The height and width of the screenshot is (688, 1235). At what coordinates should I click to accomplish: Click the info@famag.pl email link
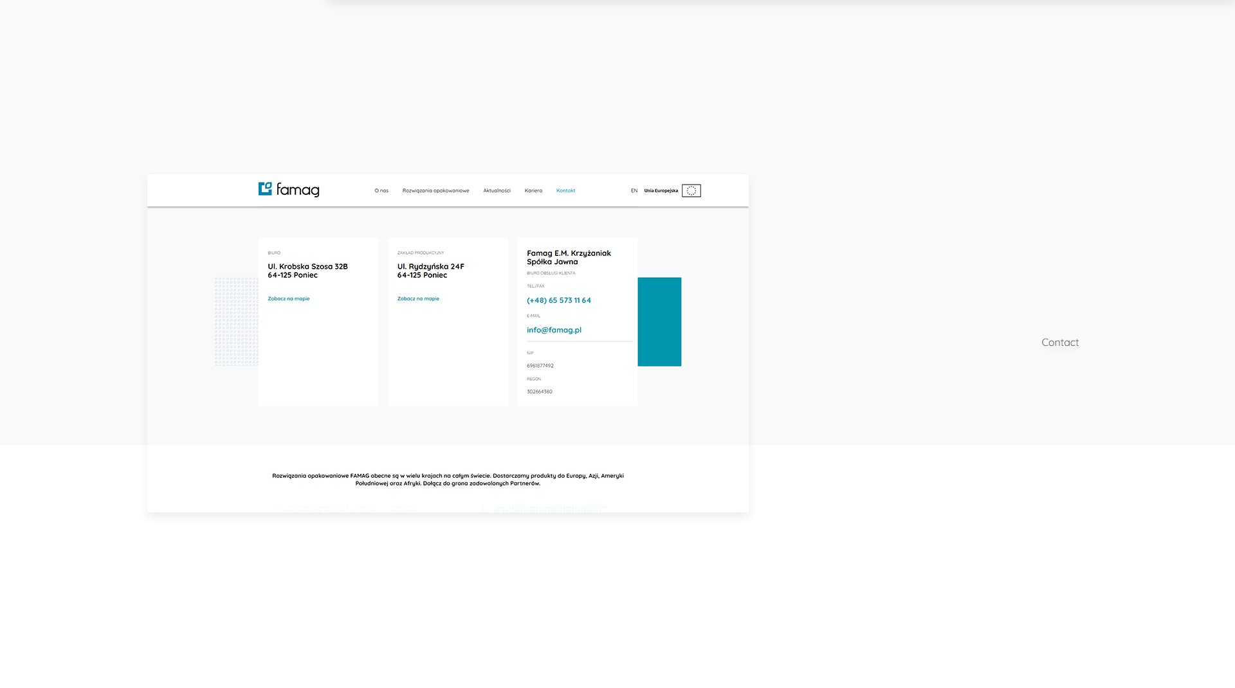(x=554, y=330)
